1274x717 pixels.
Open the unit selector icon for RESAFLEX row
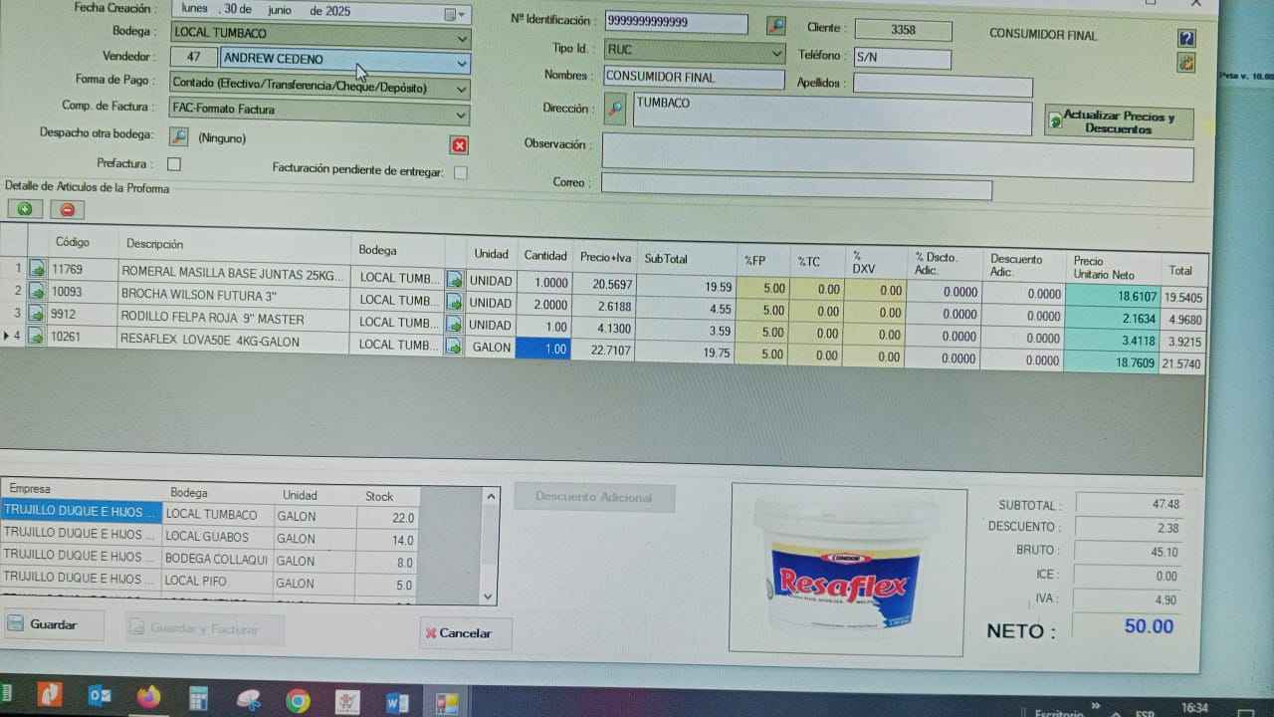pyautogui.click(x=454, y=347)
